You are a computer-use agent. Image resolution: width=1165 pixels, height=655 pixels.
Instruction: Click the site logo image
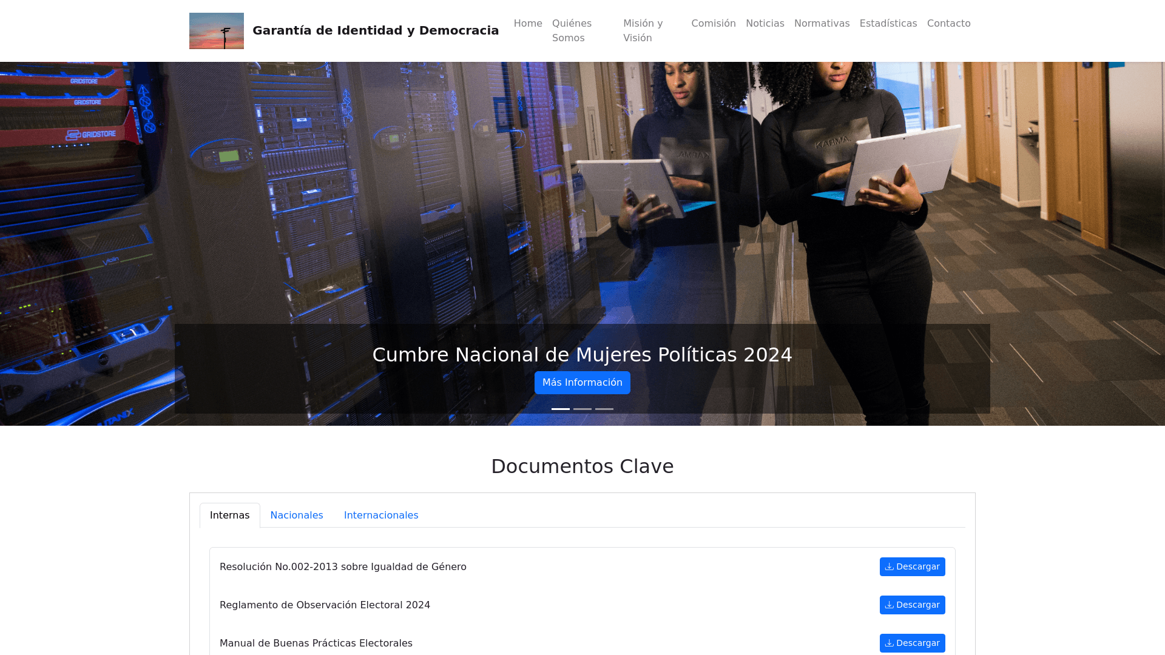[x=216, y=31]
